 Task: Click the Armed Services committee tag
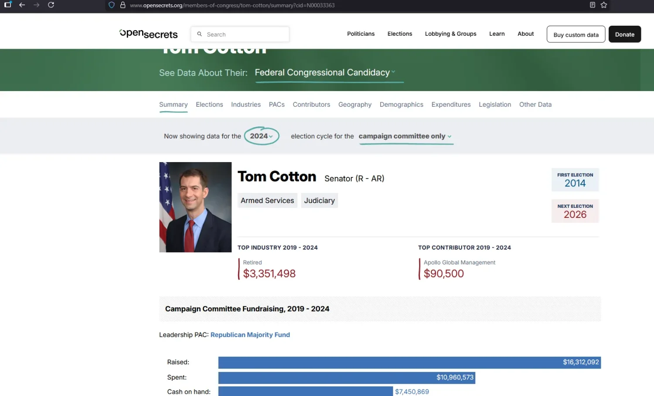click(x=267, y=200)
